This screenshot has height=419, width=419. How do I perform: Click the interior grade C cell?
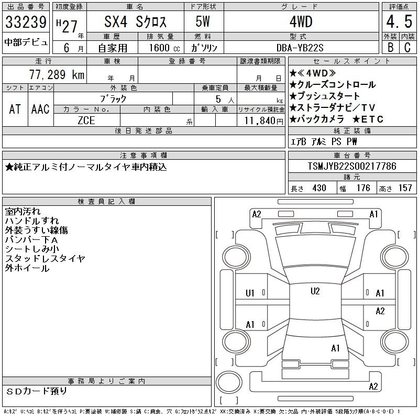(x=407, y=48)
